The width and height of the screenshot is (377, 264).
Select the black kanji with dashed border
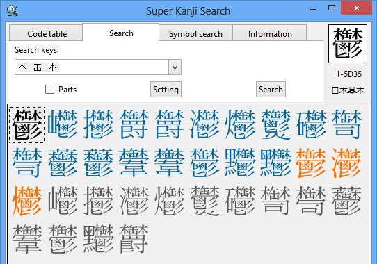[x=27, y=125]
